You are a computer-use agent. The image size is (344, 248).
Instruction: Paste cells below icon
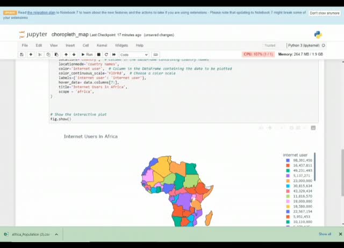56,55
